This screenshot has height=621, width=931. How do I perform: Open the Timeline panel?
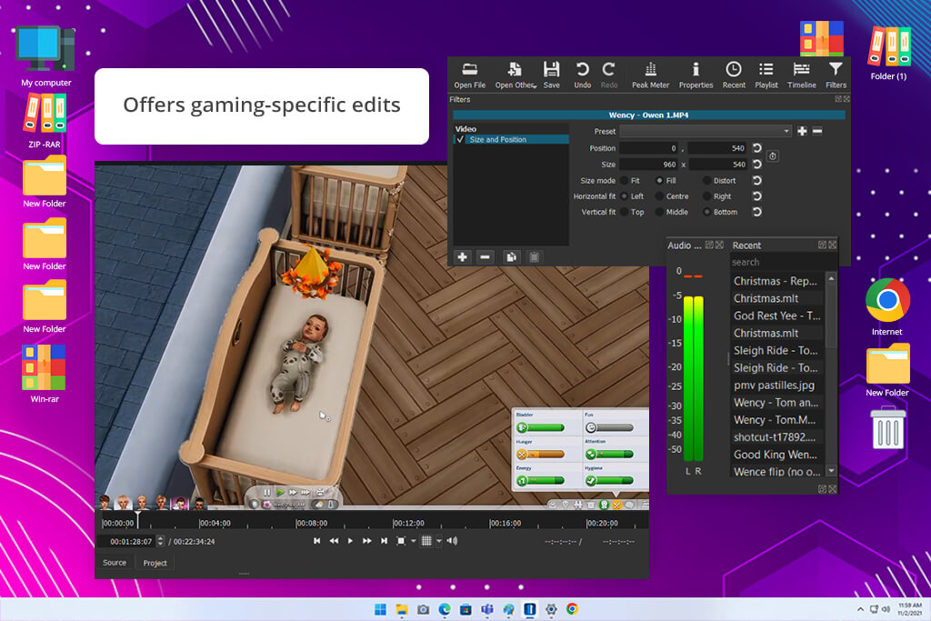[x=802, y=75]
